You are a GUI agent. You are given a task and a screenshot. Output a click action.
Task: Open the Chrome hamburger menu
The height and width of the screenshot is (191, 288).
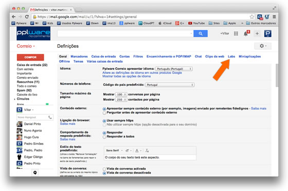click(274, 16)
